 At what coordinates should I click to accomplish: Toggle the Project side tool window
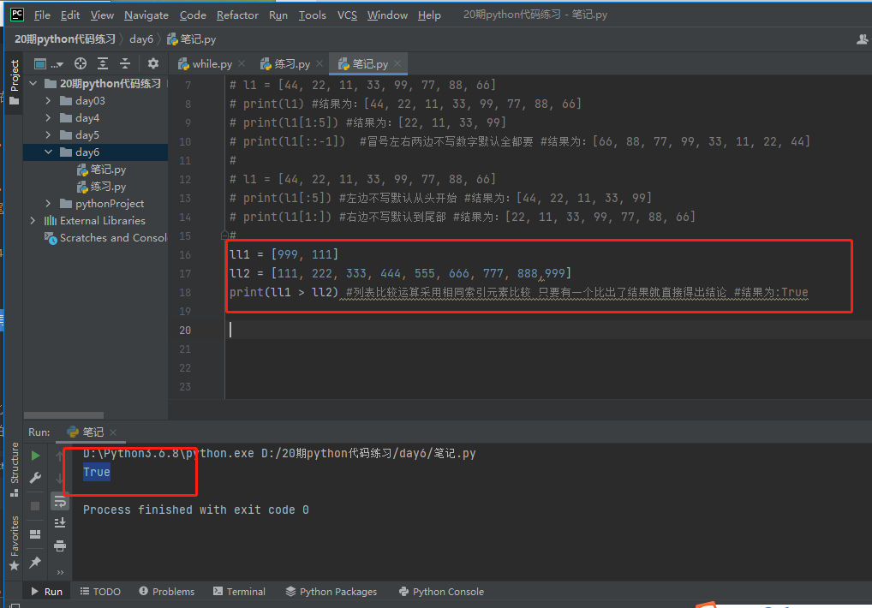(14, 82)
